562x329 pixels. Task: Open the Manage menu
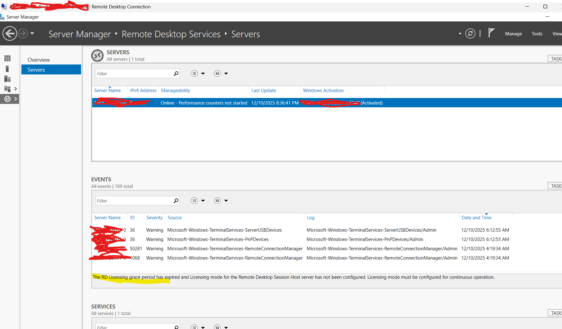pos(513,34)
